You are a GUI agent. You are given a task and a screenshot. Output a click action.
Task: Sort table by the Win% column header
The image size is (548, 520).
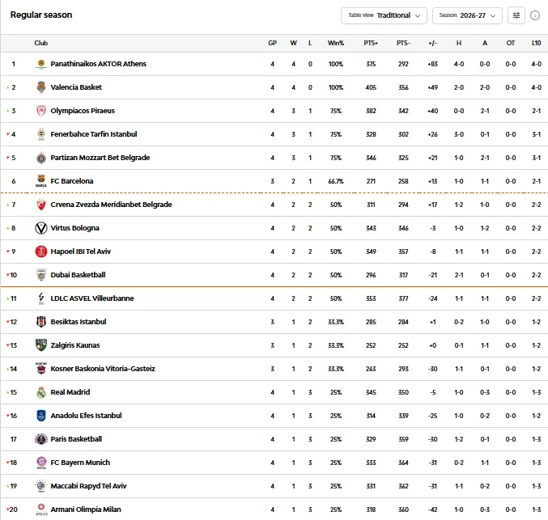(335, 43)
